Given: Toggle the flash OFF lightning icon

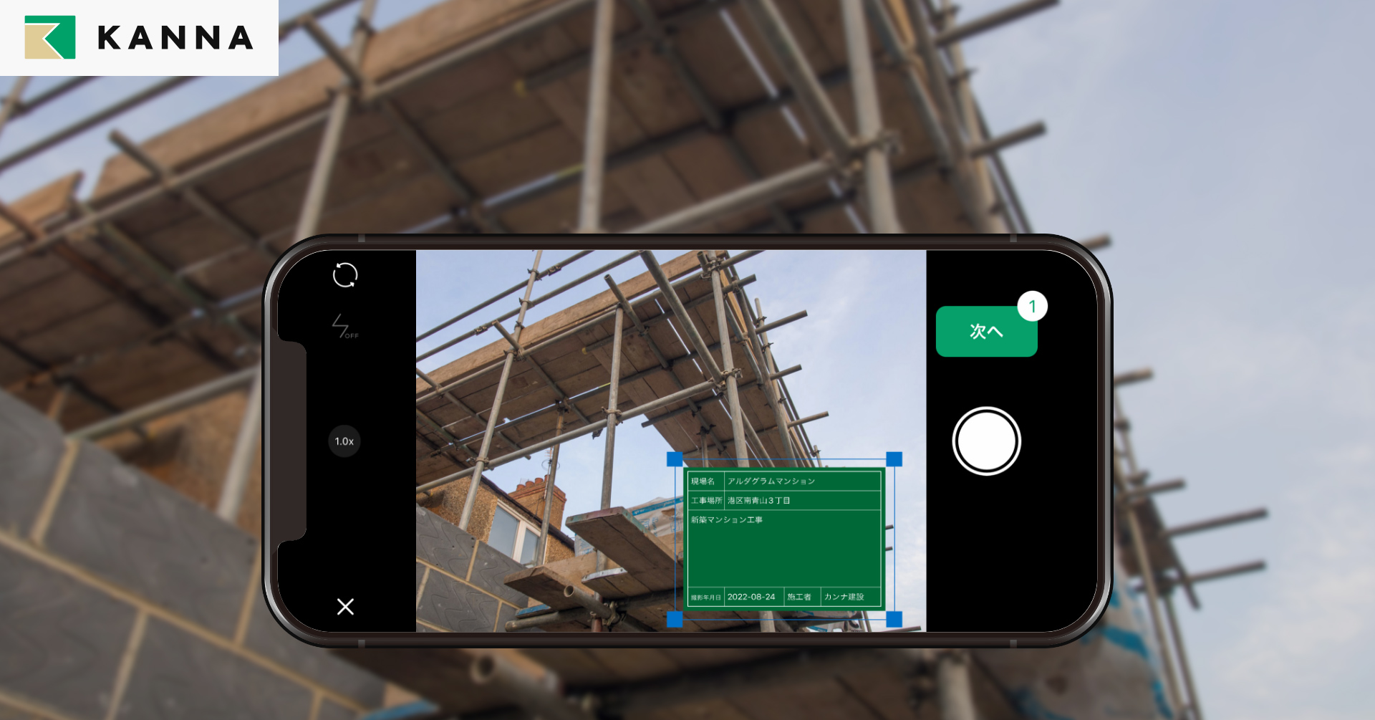Looking at the screenshot, I should click(344, 326).
